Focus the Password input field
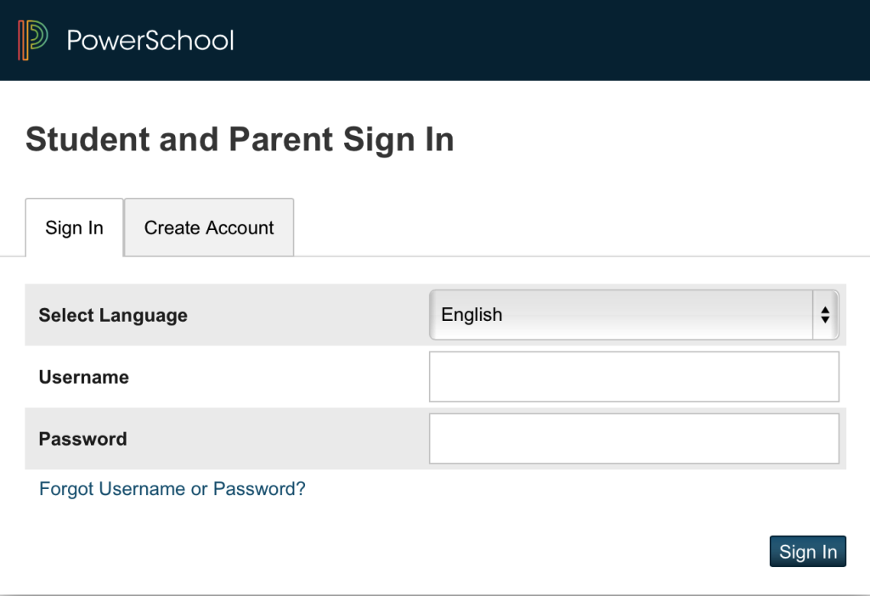 (x=634, y=439)
